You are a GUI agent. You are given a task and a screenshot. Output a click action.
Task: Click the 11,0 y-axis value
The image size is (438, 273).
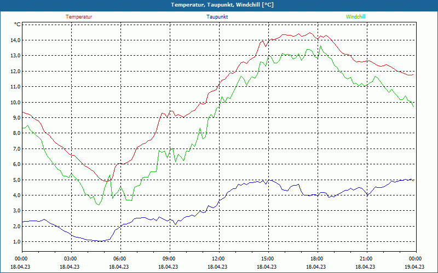coord(16,87)
